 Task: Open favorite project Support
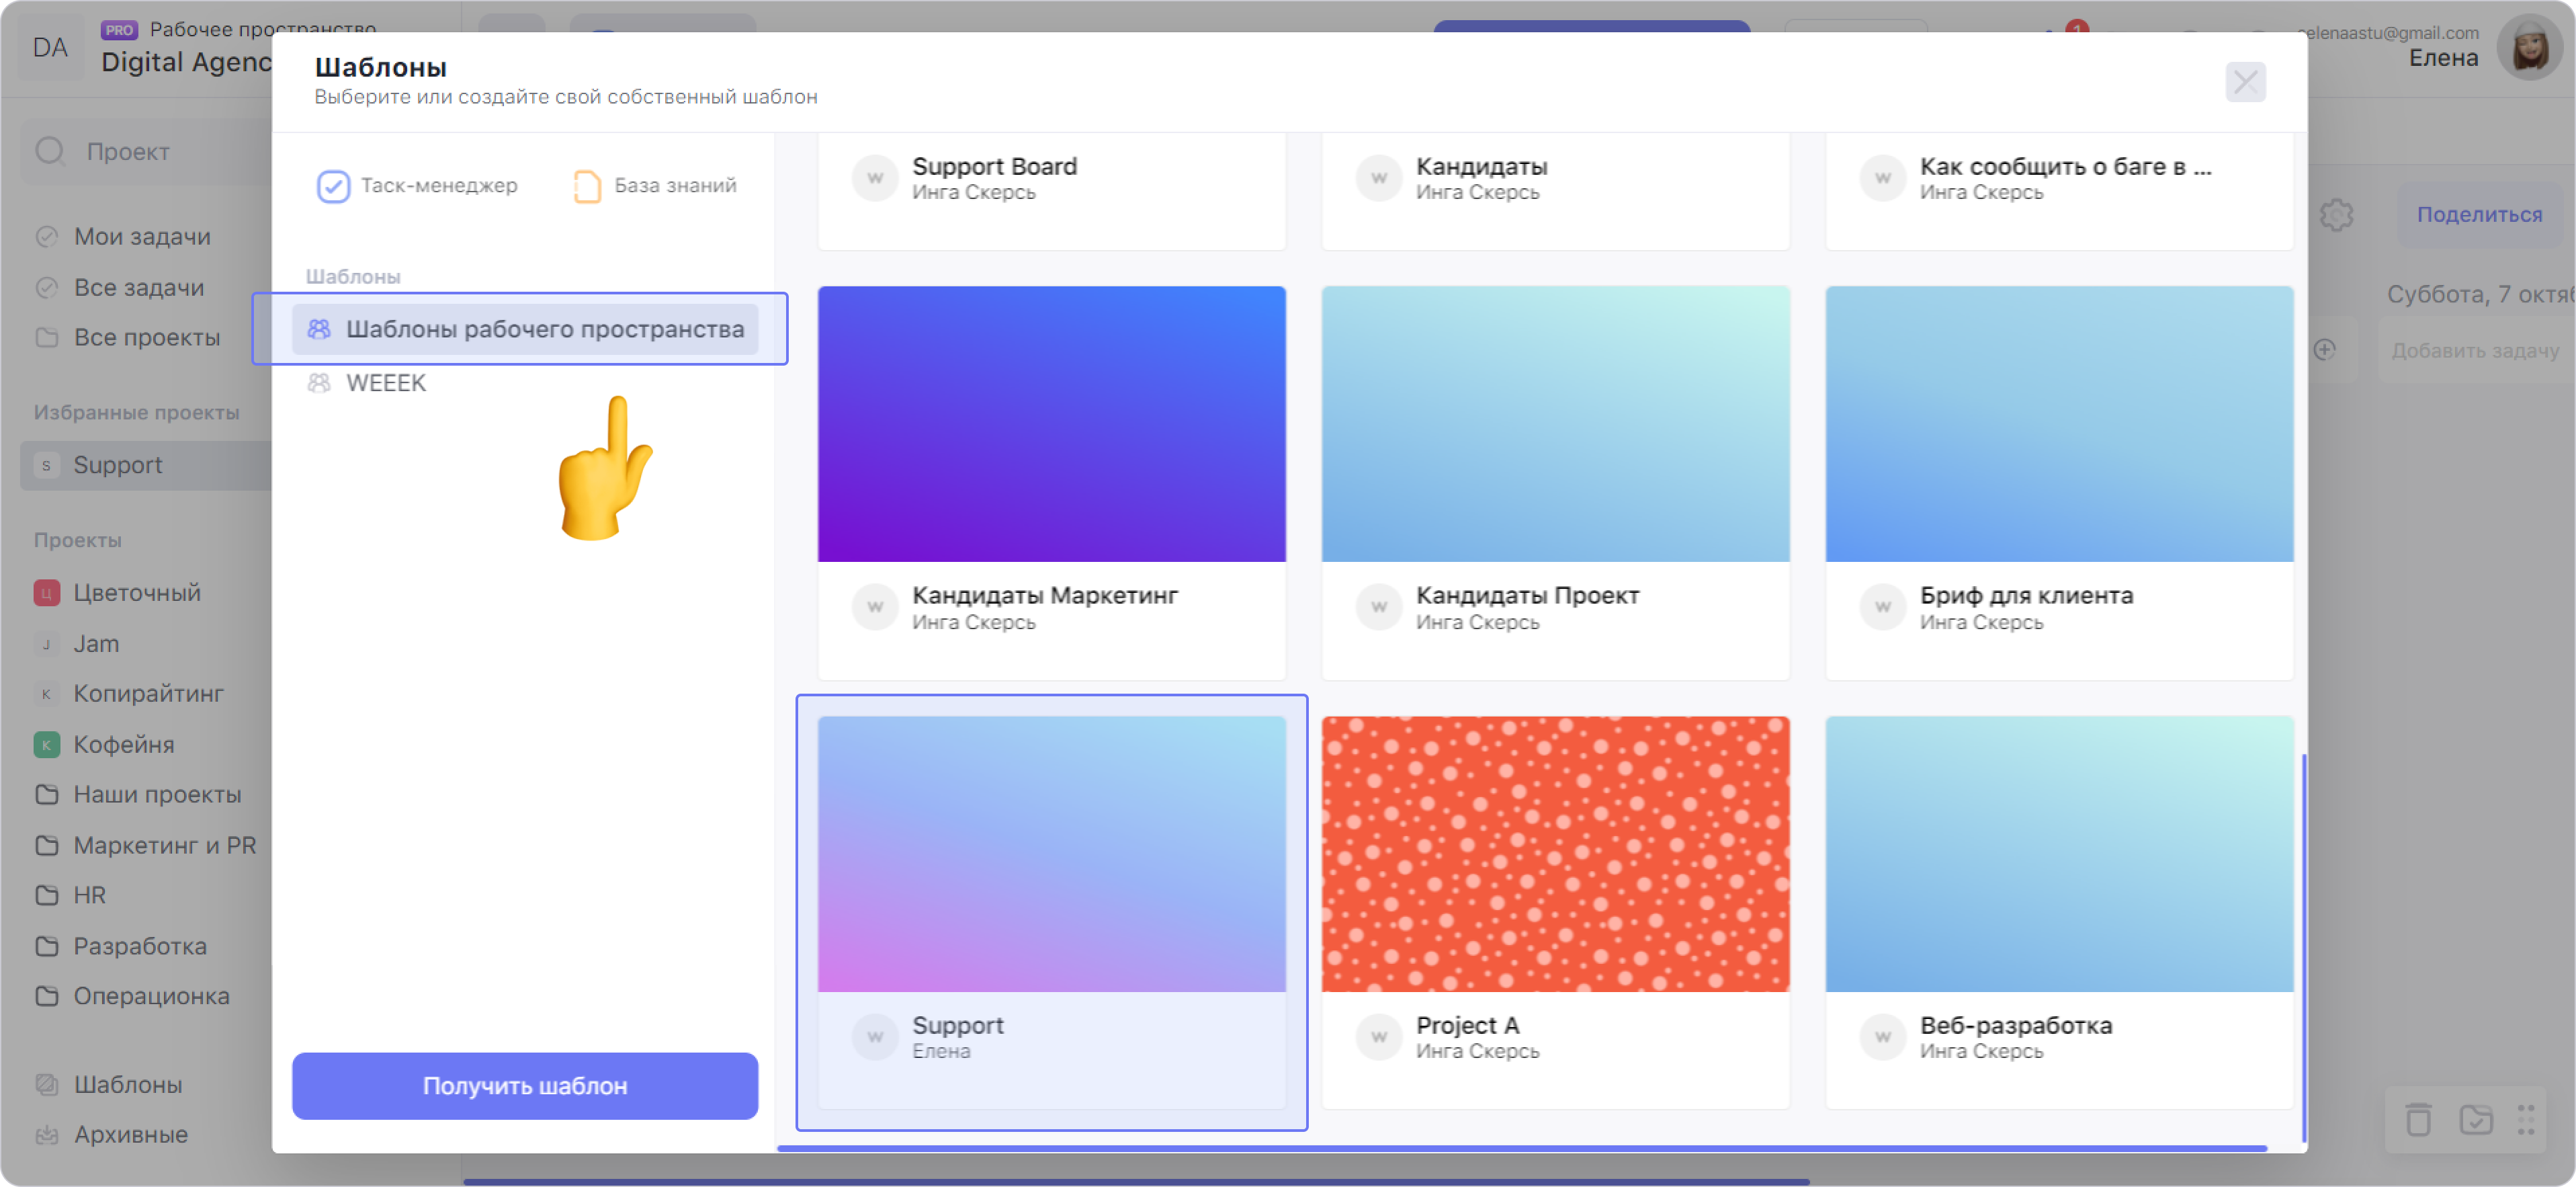pos(146,465)
